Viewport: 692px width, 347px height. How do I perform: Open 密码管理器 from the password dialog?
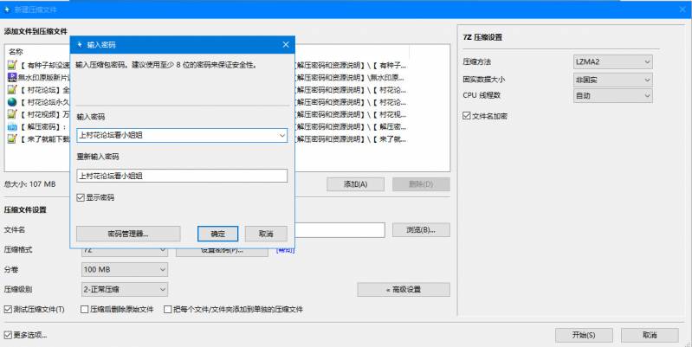(x=128, y=234)
